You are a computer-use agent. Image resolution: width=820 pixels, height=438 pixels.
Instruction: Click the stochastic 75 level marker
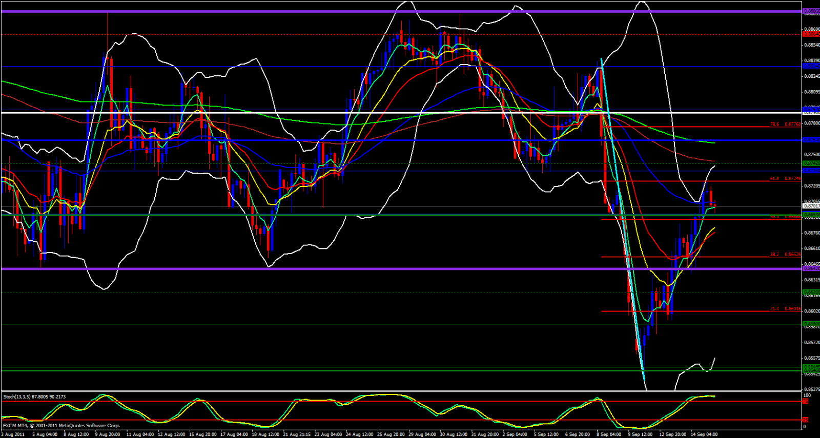point(806,401)
